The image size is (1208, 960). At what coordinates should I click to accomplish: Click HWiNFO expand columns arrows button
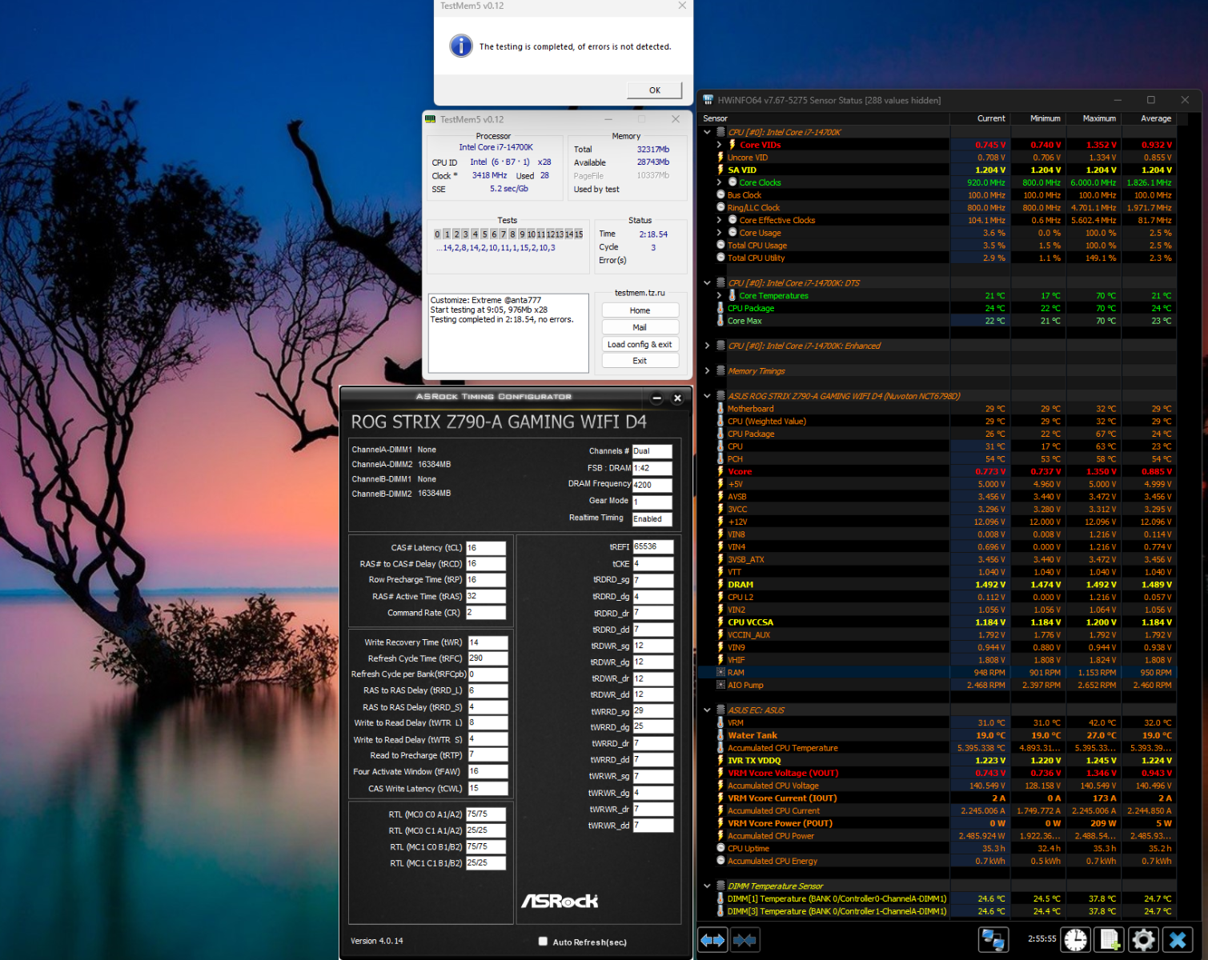point(712,940)
